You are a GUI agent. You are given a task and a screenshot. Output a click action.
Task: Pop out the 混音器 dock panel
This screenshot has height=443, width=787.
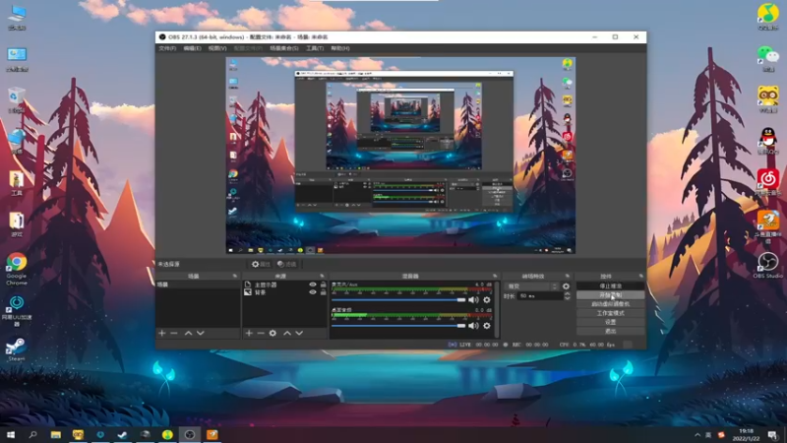[x=495, y=276]
